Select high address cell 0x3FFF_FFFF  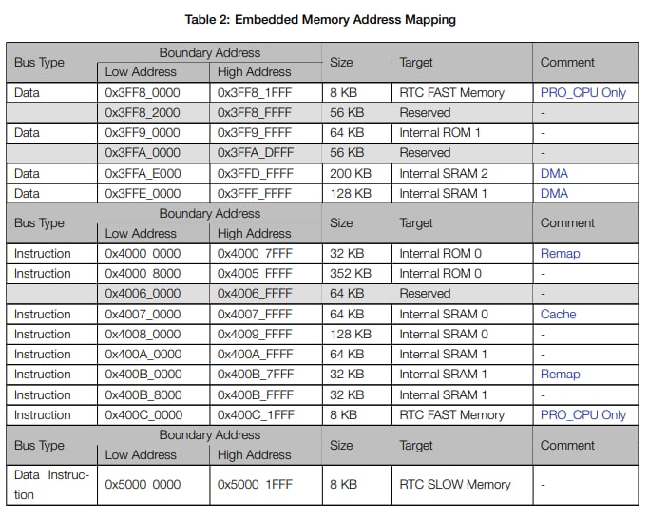tap(255, 193)
